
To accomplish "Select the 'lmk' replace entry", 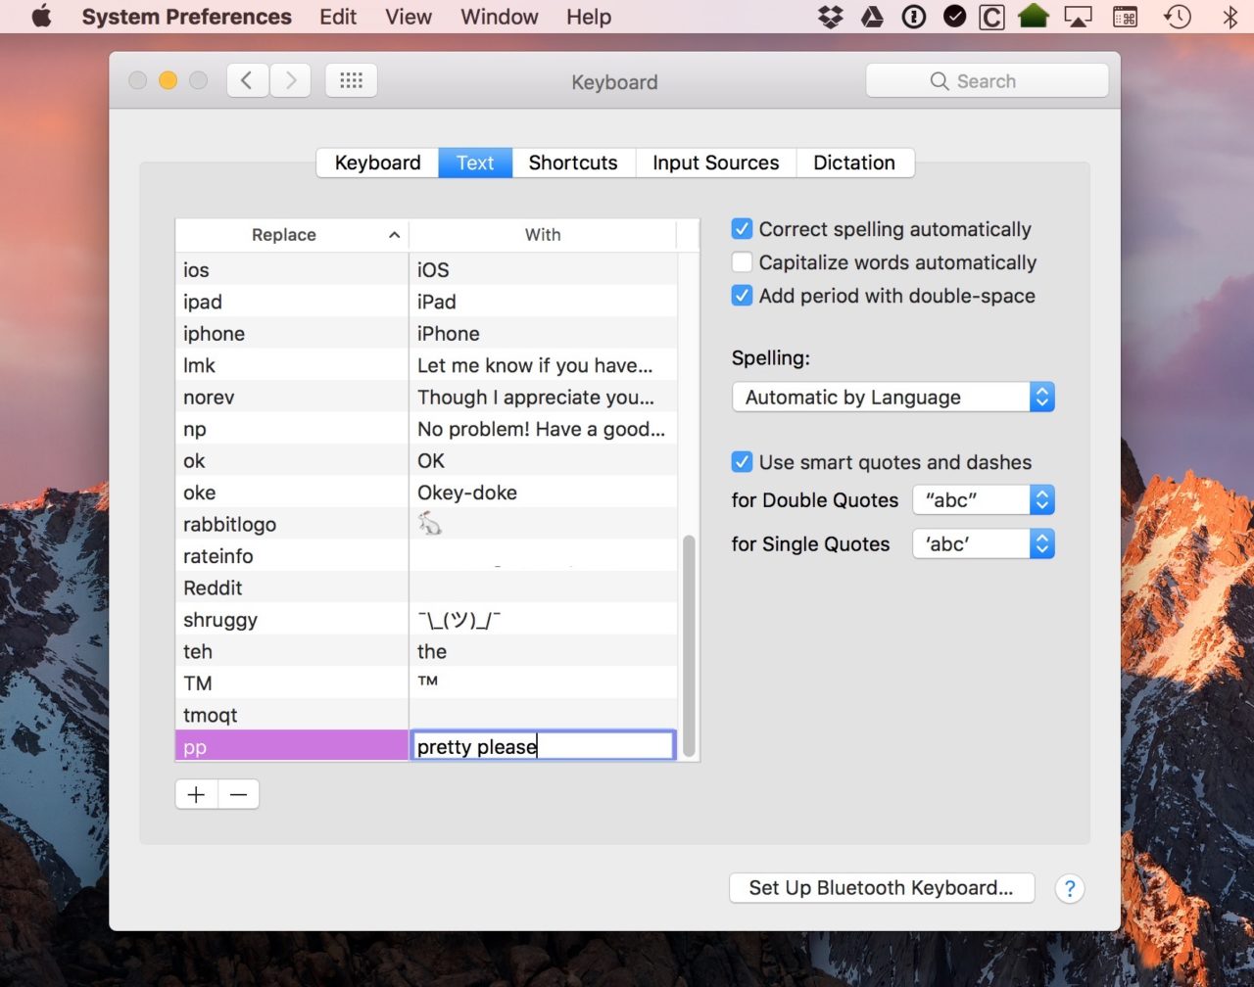I will (x=199, y=365).
